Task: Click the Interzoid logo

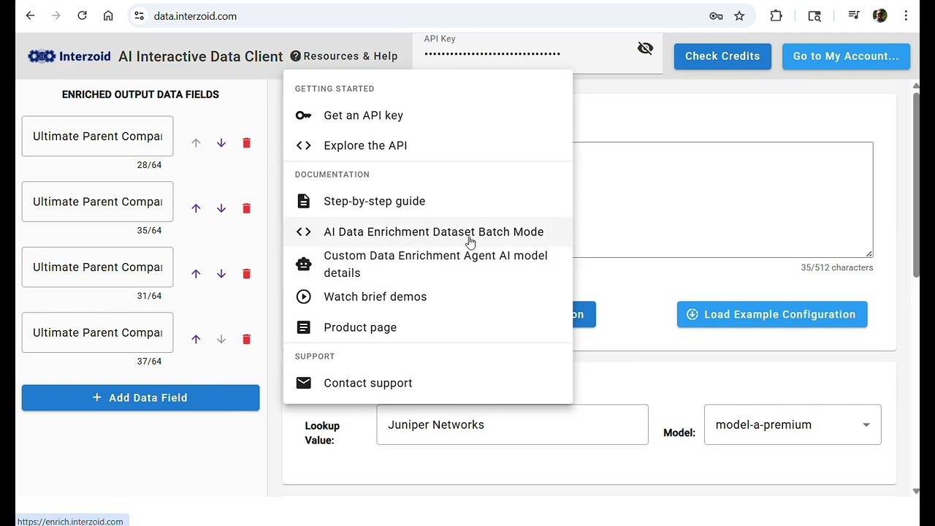Action: 69,56
